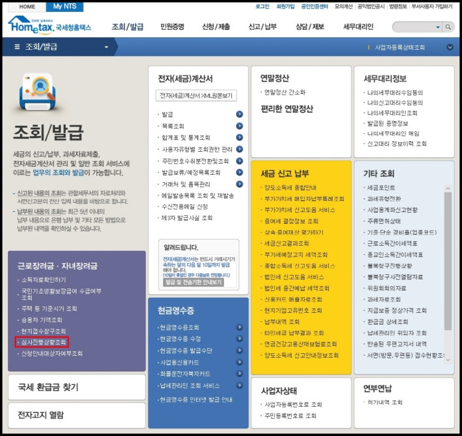The height and width of the screenshot is (436, 462).
Task: Open the 조회/발급 main menu
Action: pos(127,27)
